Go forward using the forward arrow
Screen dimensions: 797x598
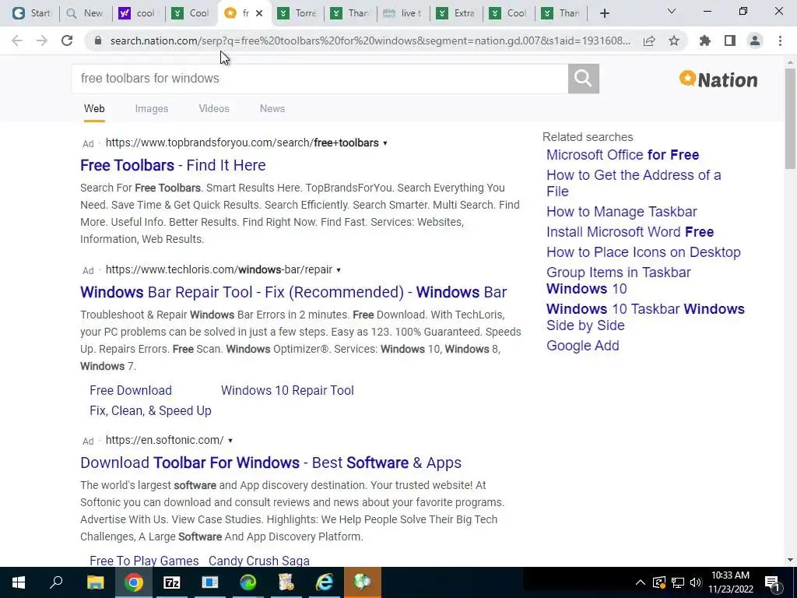pyautogui.click(x=42, y=40)
